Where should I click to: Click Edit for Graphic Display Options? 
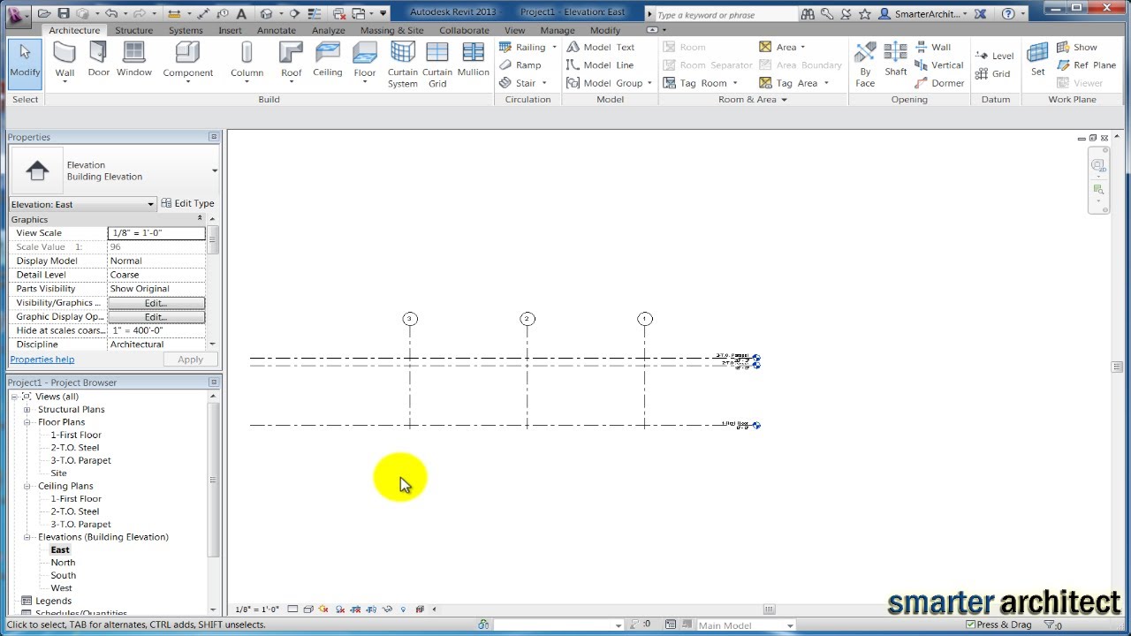(x=156, y=317)
